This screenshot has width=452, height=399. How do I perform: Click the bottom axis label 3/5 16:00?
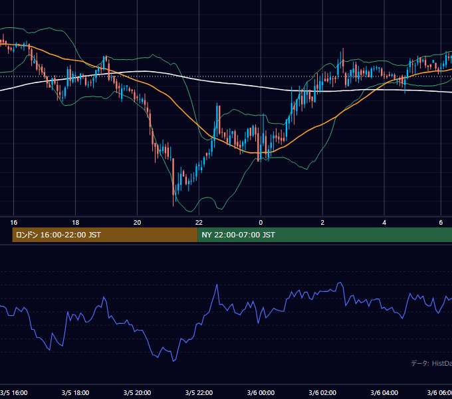(x=14, y=392)
